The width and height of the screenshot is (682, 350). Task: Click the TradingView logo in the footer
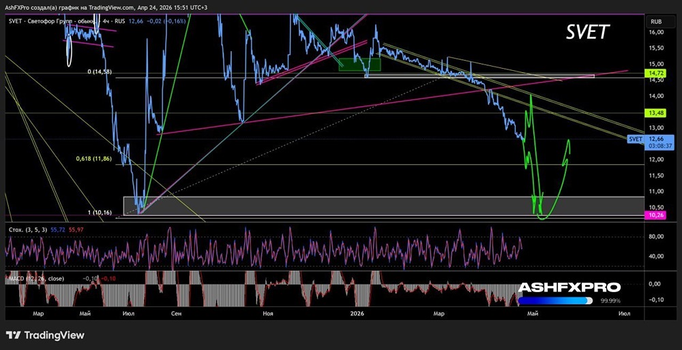click(x=45, y=335)
